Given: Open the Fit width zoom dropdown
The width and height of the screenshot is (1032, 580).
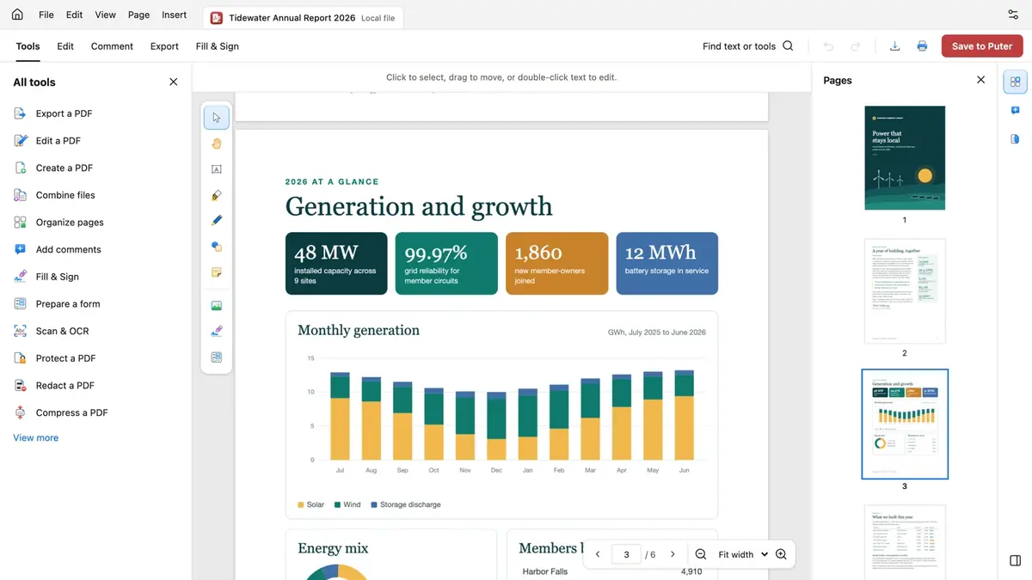Looking at the screenshot, I should 743,554.
